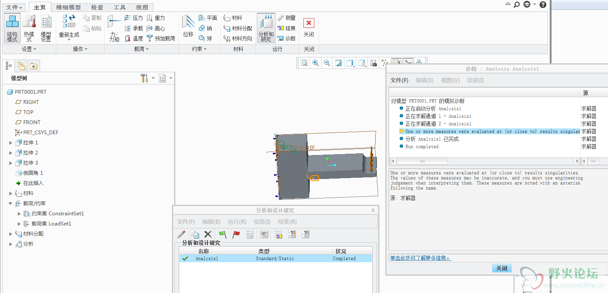Open 文件(F) menu in diagnostics window
Image resolution: width=608 pixels, height=293 pixels.
399,80
